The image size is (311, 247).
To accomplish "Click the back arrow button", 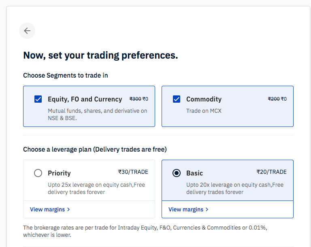I will (x=27, y=31).
